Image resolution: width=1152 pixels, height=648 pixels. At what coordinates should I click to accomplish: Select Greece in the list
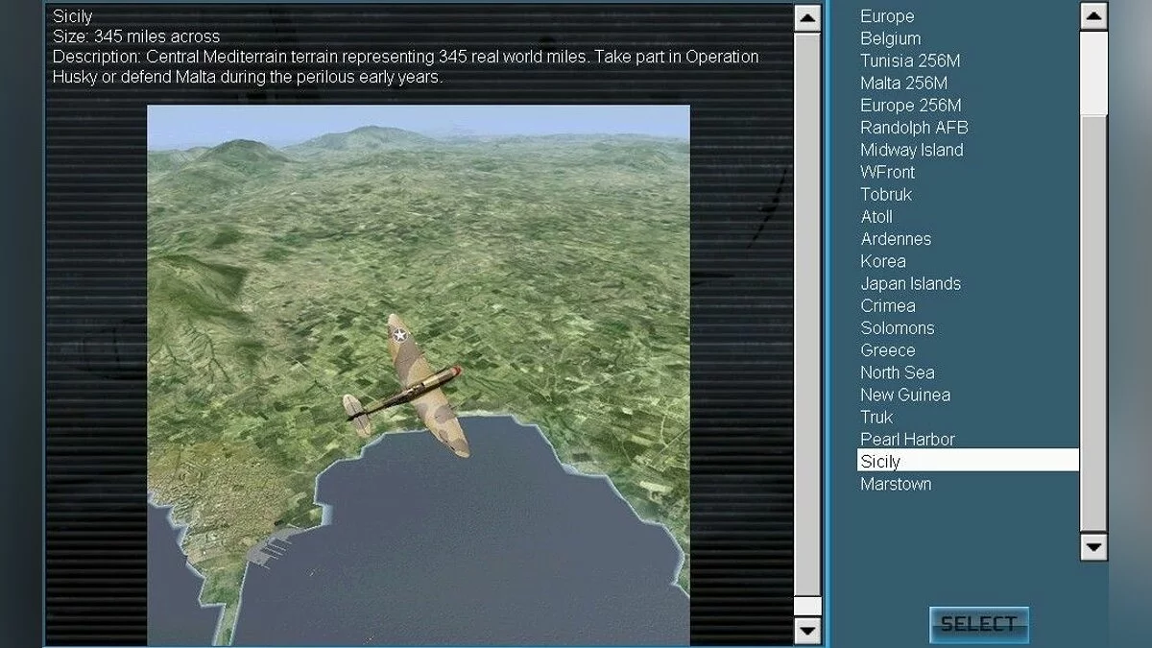pos(888,350)
